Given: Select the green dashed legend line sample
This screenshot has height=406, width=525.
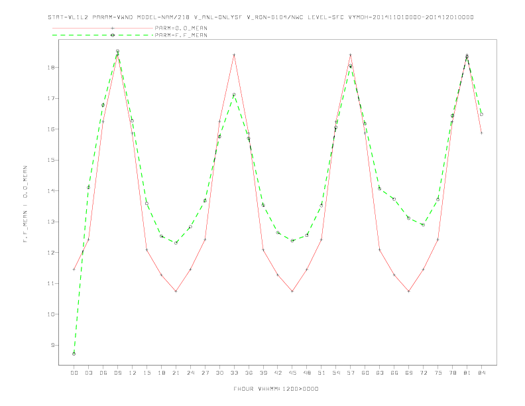Looking at the screenshot, I should [x=103, y=35].
